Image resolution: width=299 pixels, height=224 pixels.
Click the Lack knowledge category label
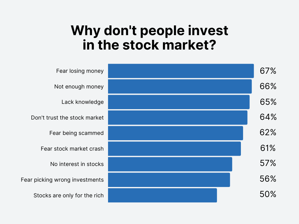[83, 102]
